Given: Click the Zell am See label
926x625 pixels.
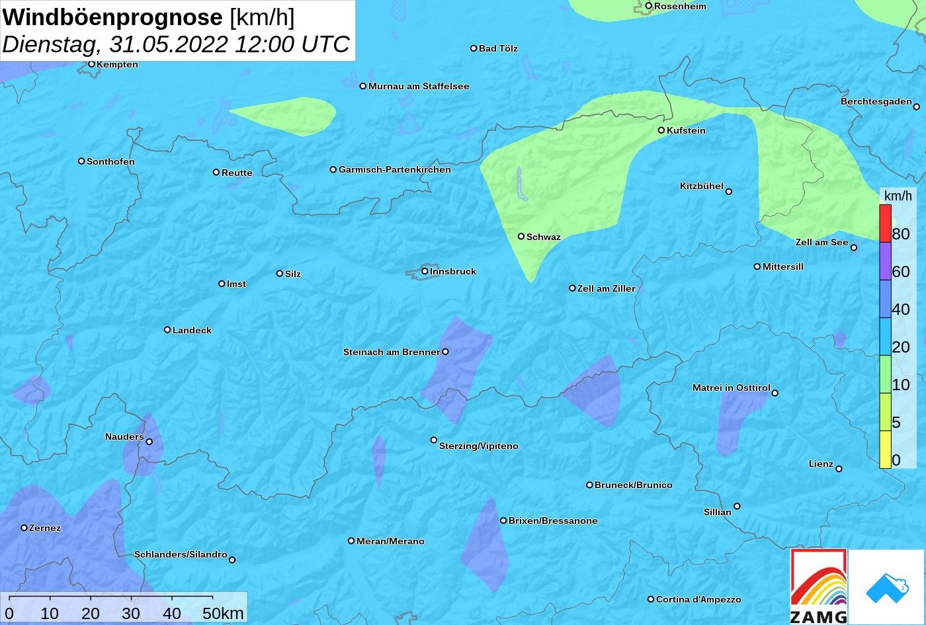Looking at the screenshot, I should coord(821,242).
